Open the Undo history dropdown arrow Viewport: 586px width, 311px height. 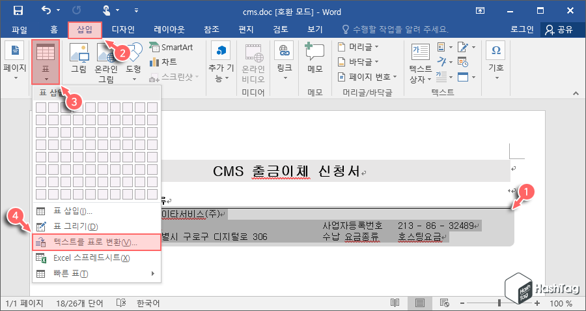click(59, 11)
